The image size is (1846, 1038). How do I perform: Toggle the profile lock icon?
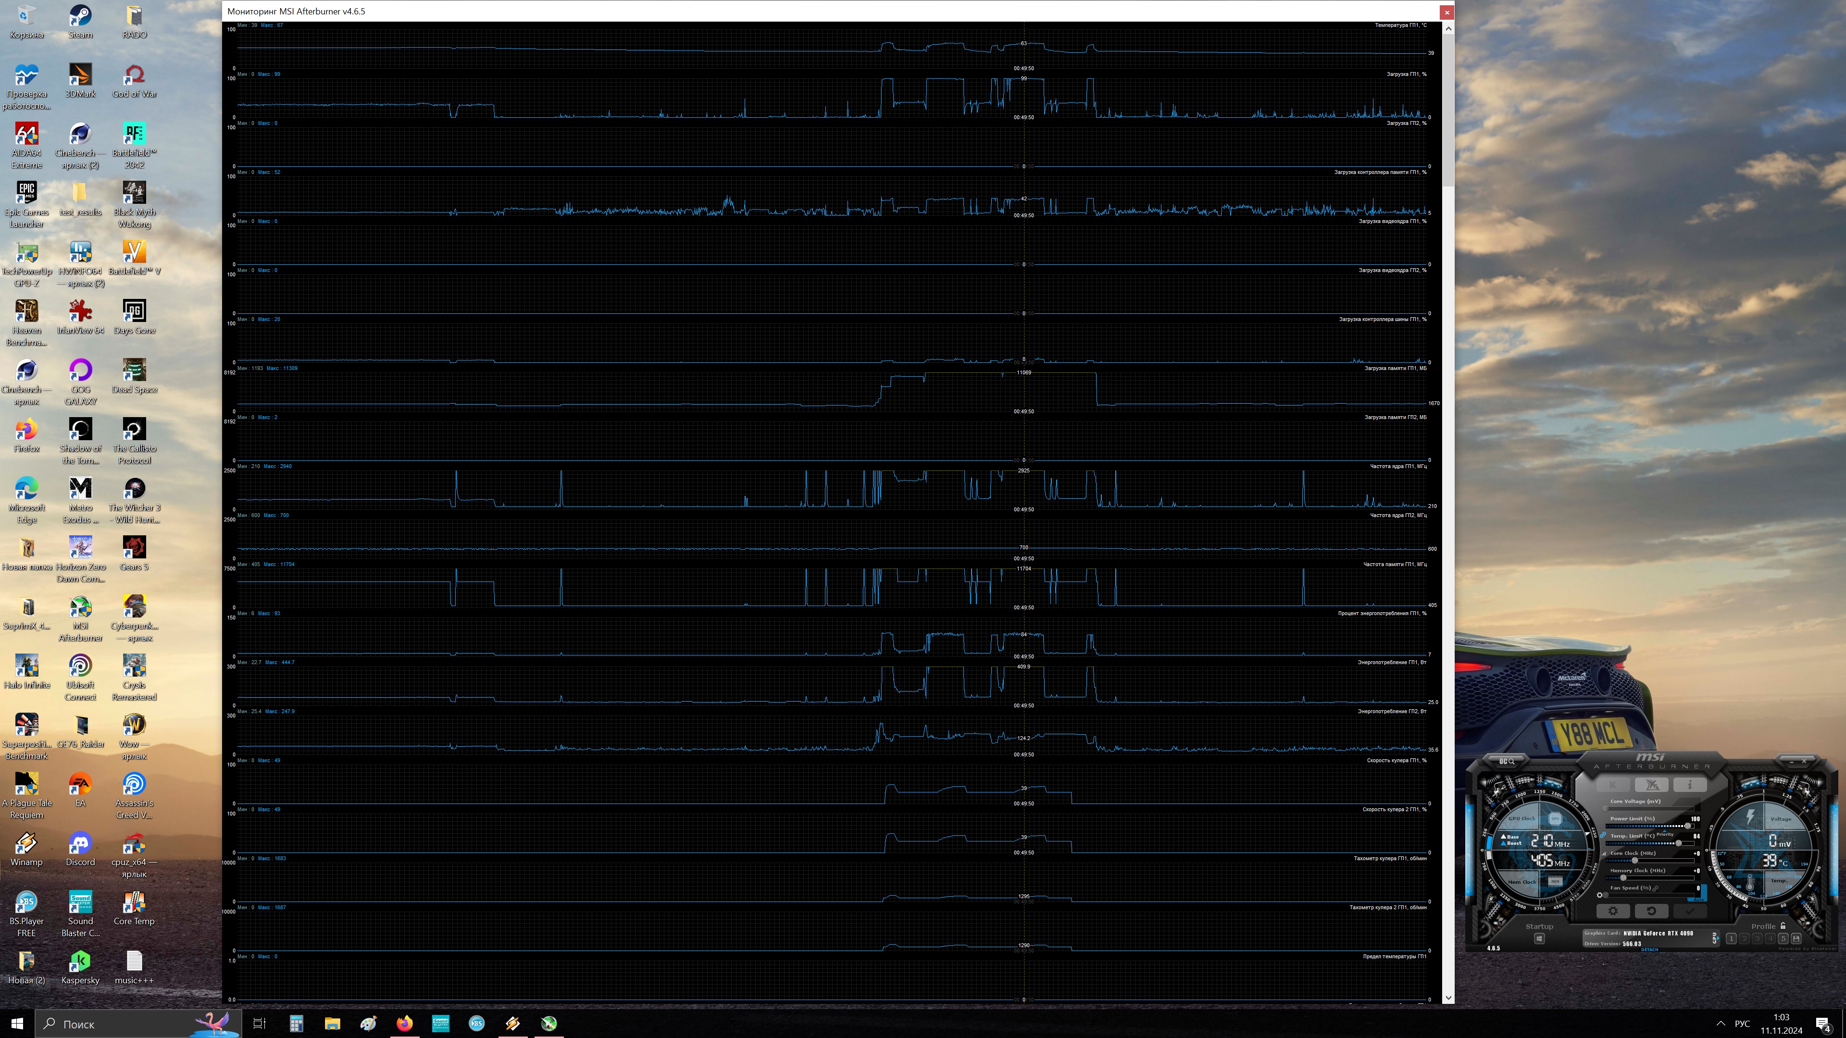click(x=1783, y=926)
